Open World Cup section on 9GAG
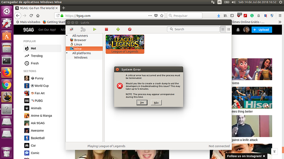This screenshot has width=284, height=159. [x=36, y=85]
